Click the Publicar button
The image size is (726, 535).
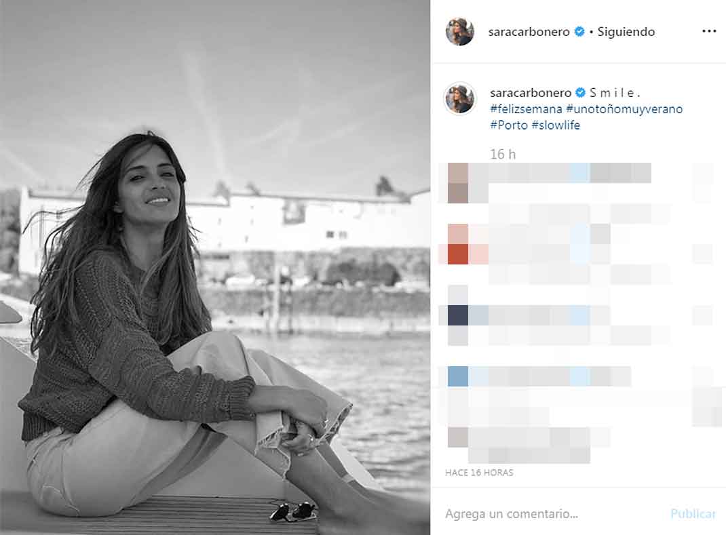click(x=693, y=514)
